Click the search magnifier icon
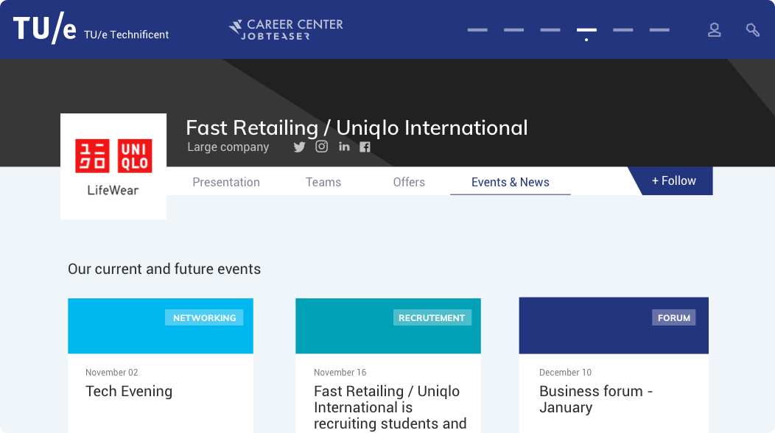Screen dimensions: 775x433 click(752, 30)
